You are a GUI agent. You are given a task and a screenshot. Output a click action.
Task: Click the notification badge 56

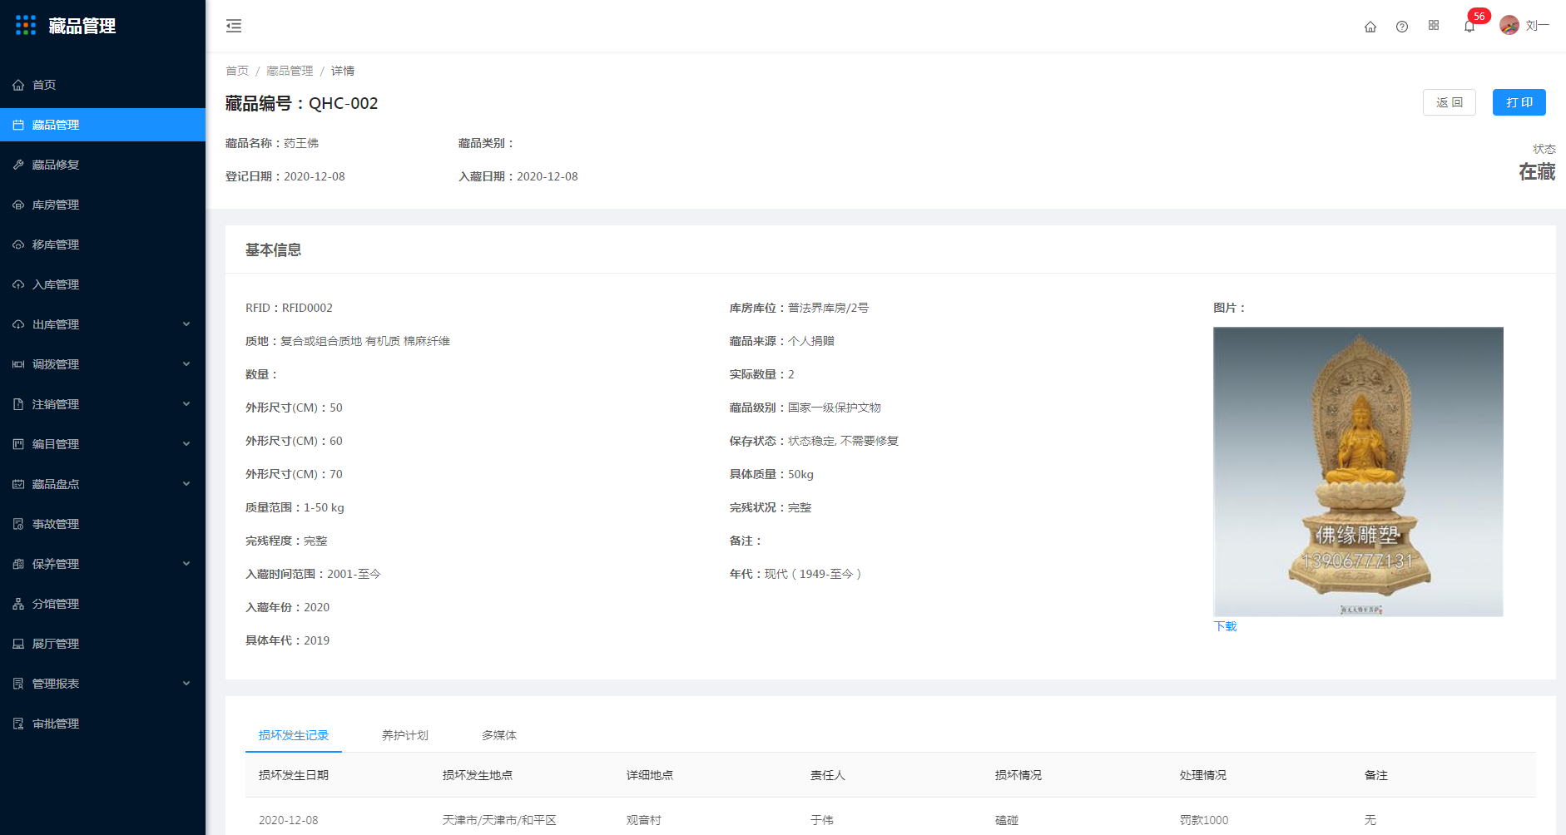[x=1479, y=16]
